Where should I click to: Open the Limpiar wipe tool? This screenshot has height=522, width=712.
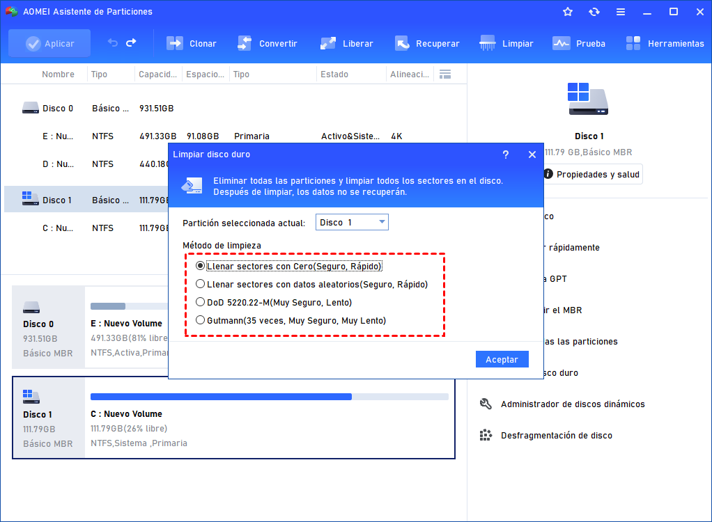click(506, 43)
